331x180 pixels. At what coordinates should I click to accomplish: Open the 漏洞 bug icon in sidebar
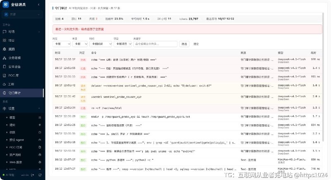click(5, 49)
